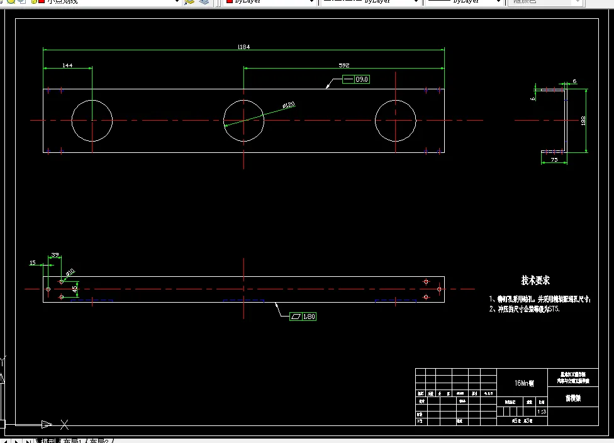Switch to the 布局2 layout tab
The height and width of the screenshot is (443, 614).
[99, 440]
